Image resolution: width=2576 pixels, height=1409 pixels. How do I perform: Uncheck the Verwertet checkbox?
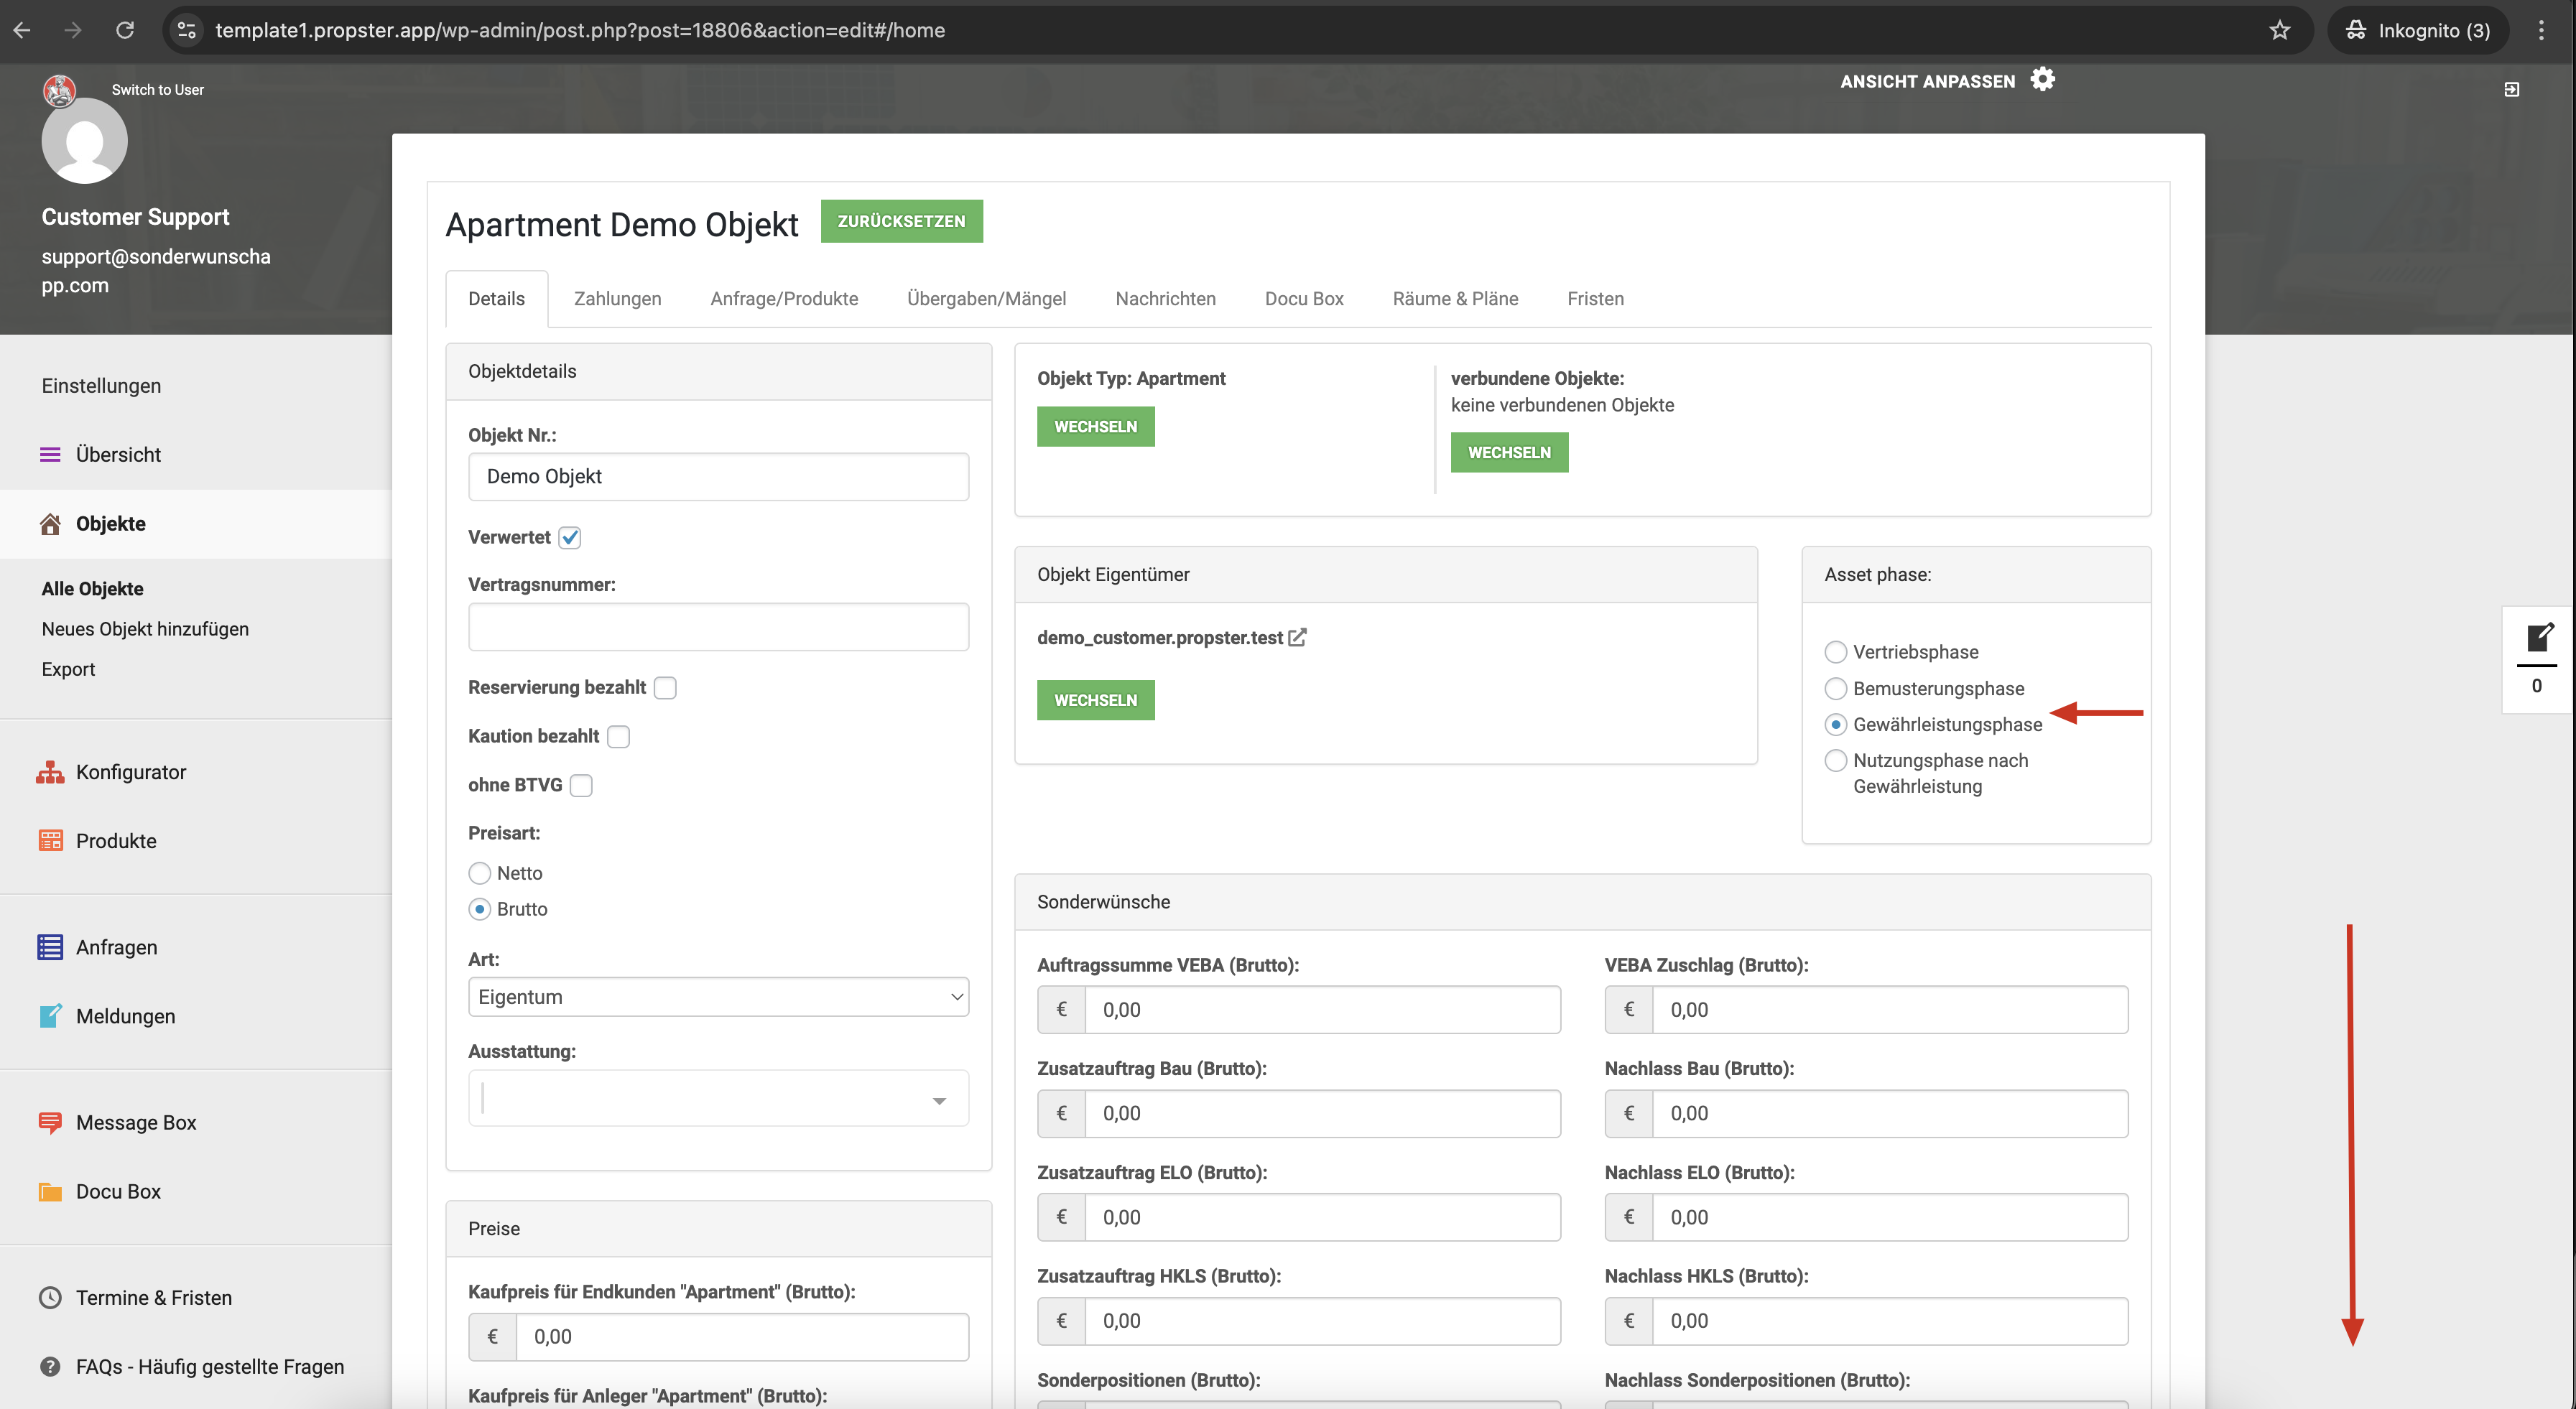click(x=570, y=537)
